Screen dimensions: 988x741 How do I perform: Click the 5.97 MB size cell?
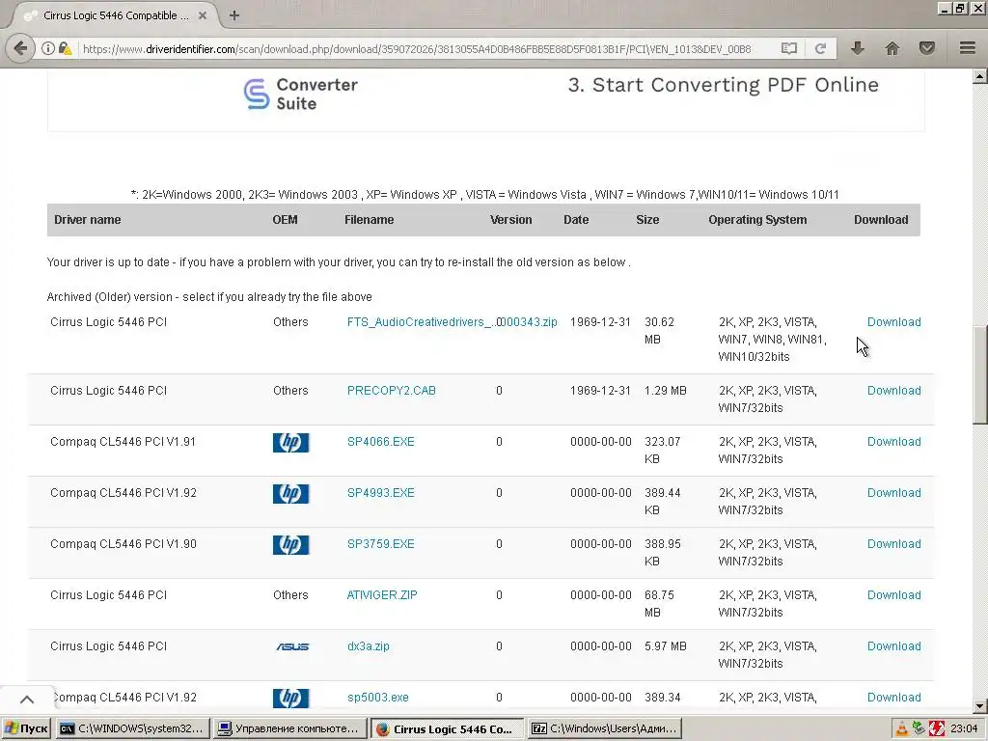[666, 646]
